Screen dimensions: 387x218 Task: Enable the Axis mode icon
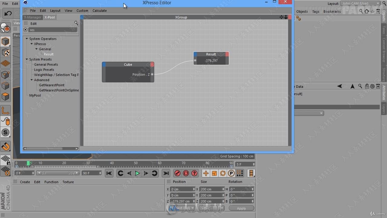click(x=5, y=111)
